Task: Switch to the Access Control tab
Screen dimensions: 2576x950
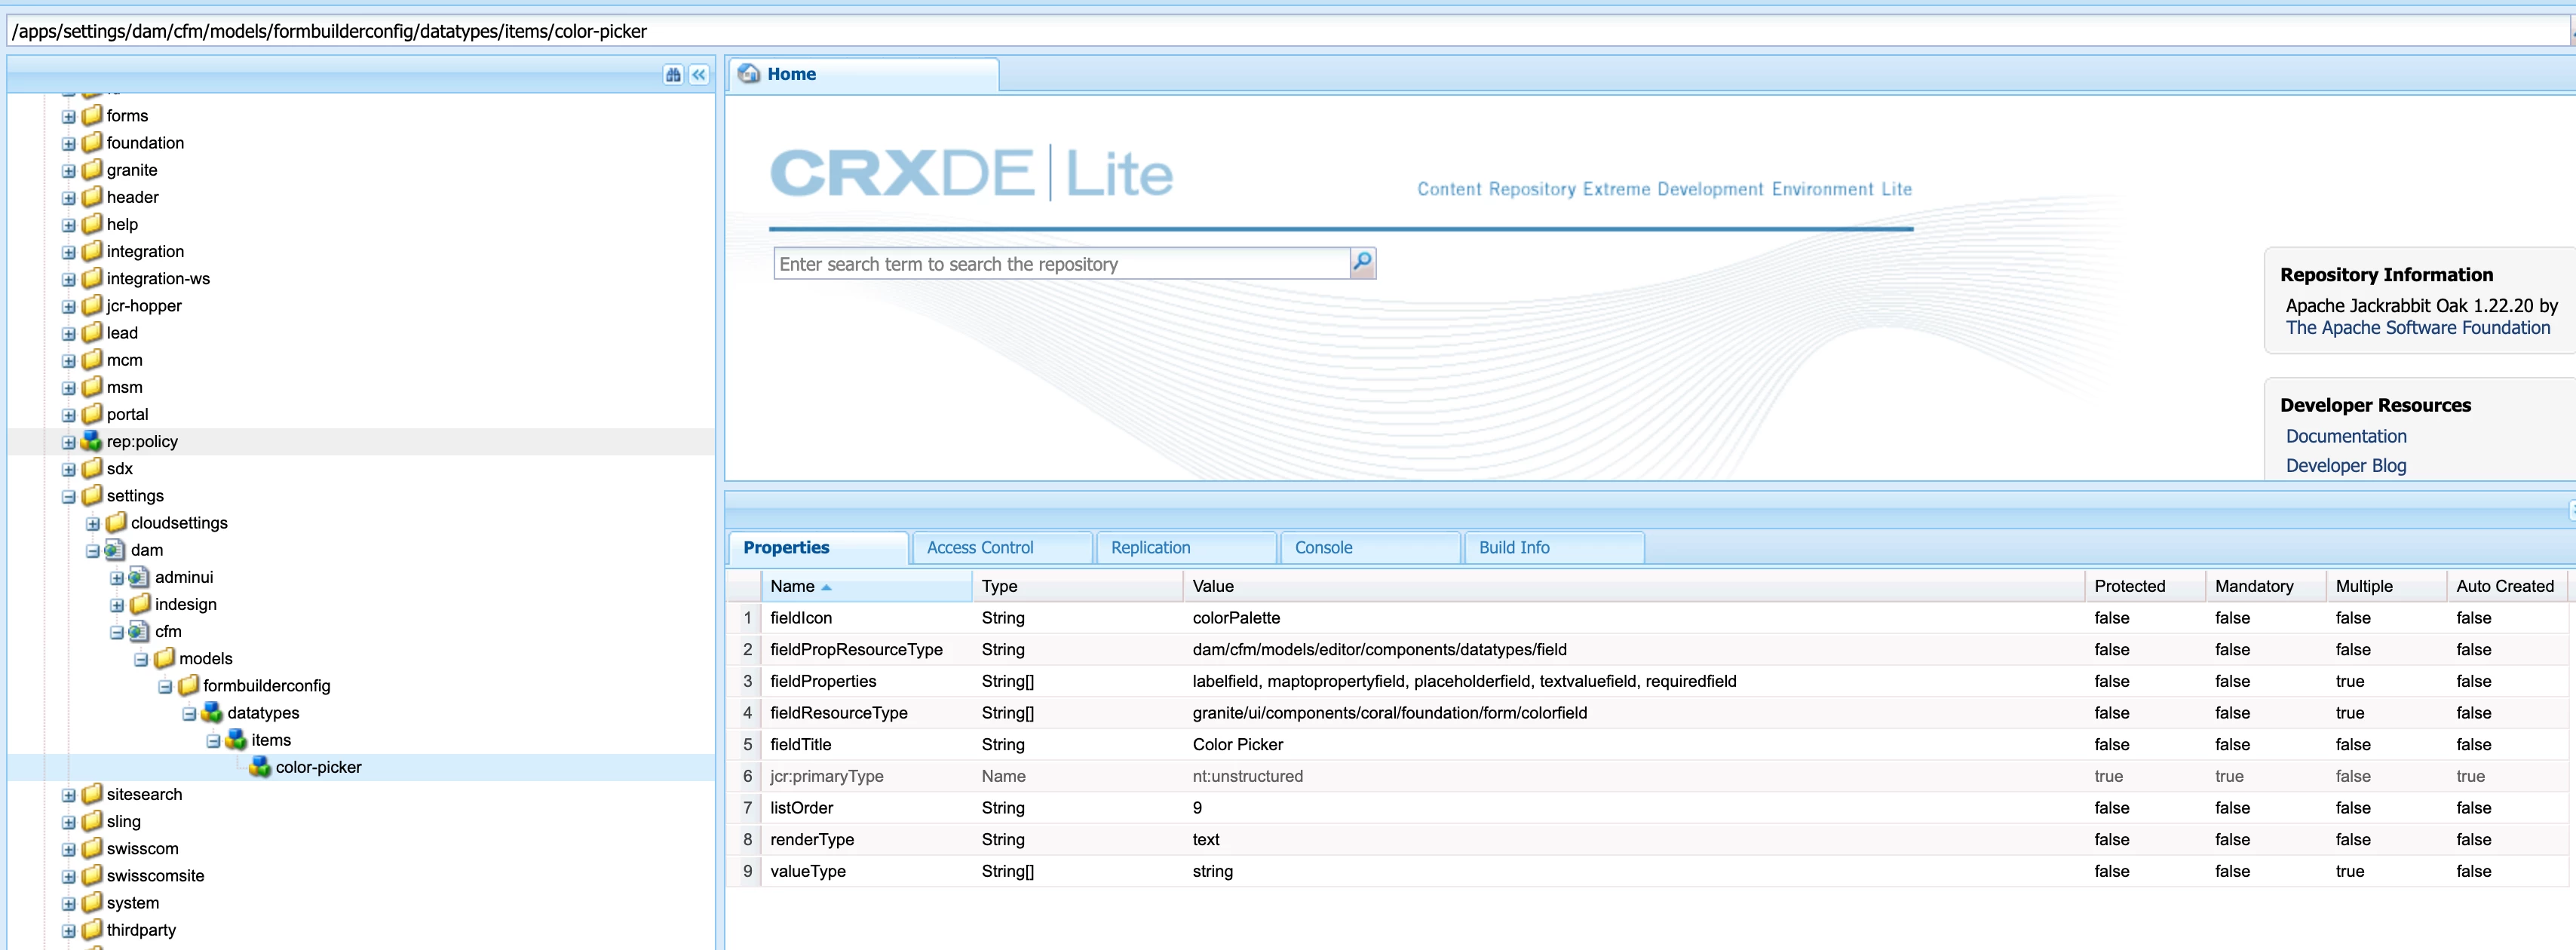Action: pyautogui.click(x=979, y=548)
